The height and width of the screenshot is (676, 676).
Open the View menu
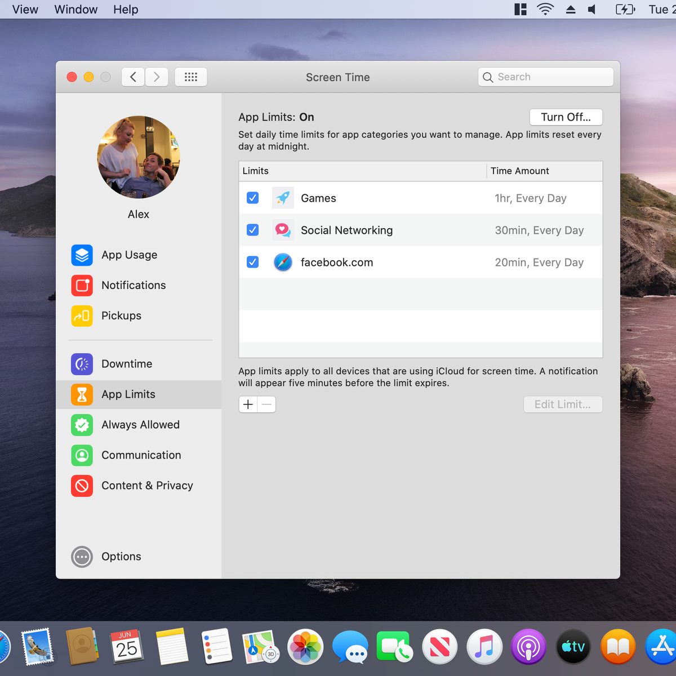tap(25, 10)
